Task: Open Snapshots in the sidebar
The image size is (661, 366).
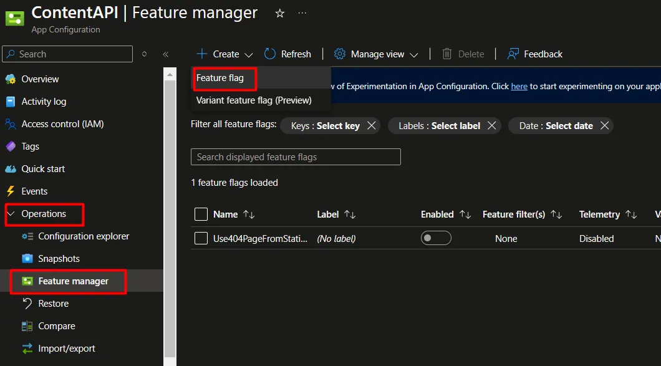Action: point(59,259)
